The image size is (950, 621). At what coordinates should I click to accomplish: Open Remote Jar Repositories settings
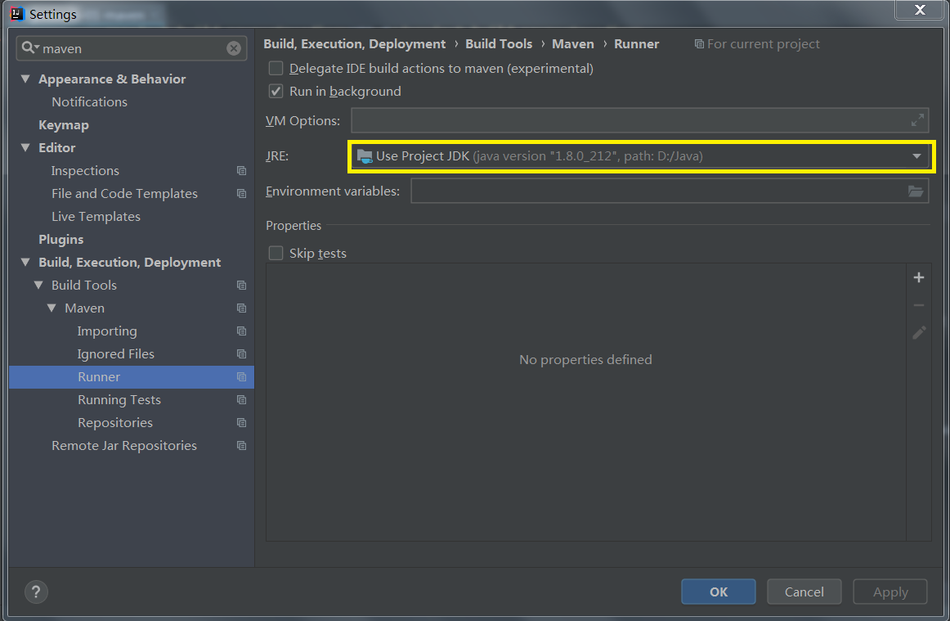(124, 446)
